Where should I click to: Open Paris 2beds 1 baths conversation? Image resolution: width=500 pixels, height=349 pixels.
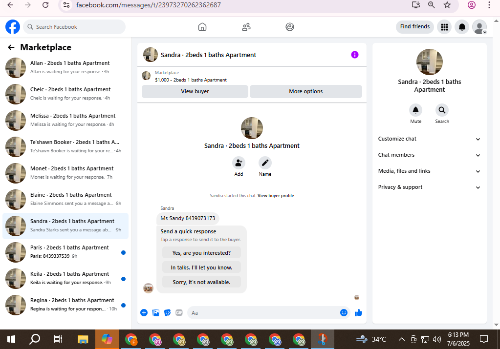pyautogui.click(x=65, y=252)
